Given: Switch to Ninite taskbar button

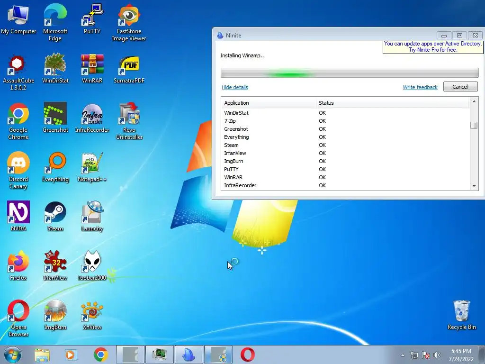Looking at the screenshot, I should coord(189,355).
